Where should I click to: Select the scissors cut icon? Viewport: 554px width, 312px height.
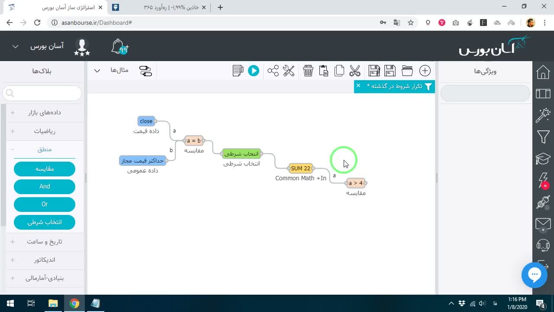(x=355, y=71)
